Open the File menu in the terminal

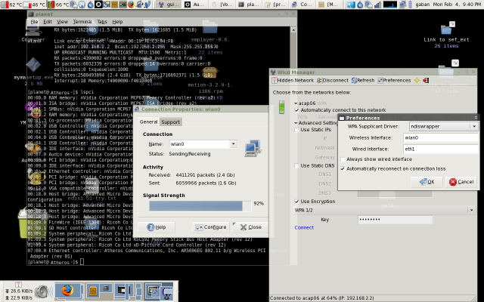[x=34, y=22]
